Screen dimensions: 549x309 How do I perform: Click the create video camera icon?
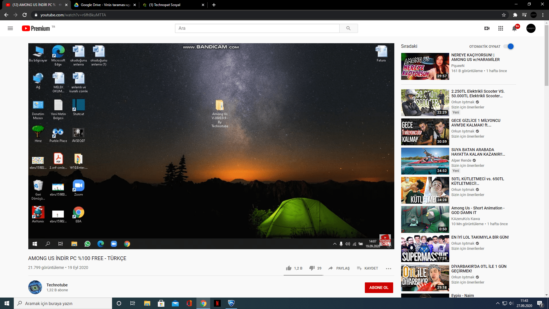point(487,28)
